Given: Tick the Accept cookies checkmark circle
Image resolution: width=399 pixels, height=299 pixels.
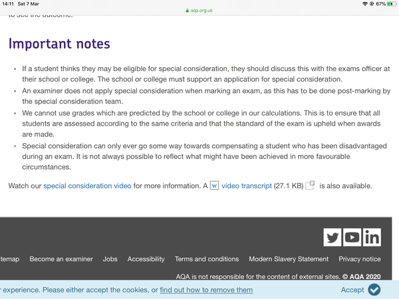Looking at the screenshot, I should pos(374,290).
